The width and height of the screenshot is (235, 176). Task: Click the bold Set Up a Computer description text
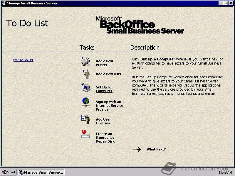click(158, 59)
